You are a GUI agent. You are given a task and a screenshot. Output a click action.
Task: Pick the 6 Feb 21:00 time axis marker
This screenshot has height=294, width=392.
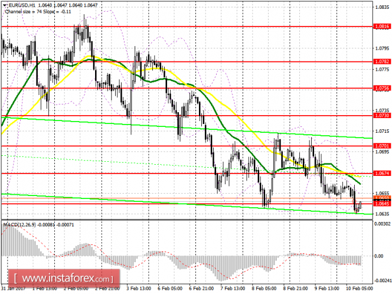(x=201, y=289)
